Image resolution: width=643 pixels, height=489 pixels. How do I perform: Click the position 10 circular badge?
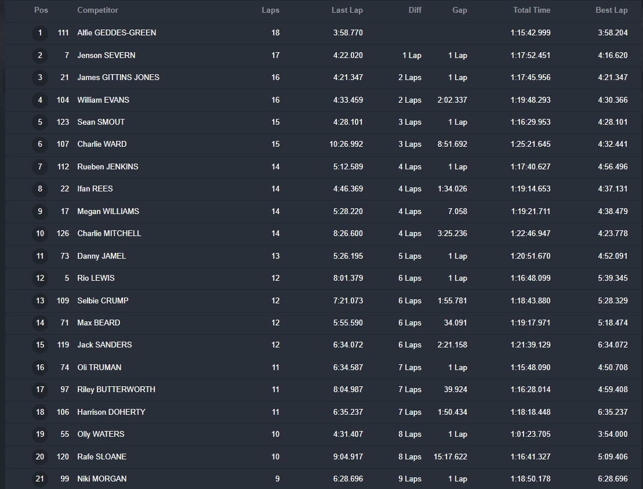40,234
